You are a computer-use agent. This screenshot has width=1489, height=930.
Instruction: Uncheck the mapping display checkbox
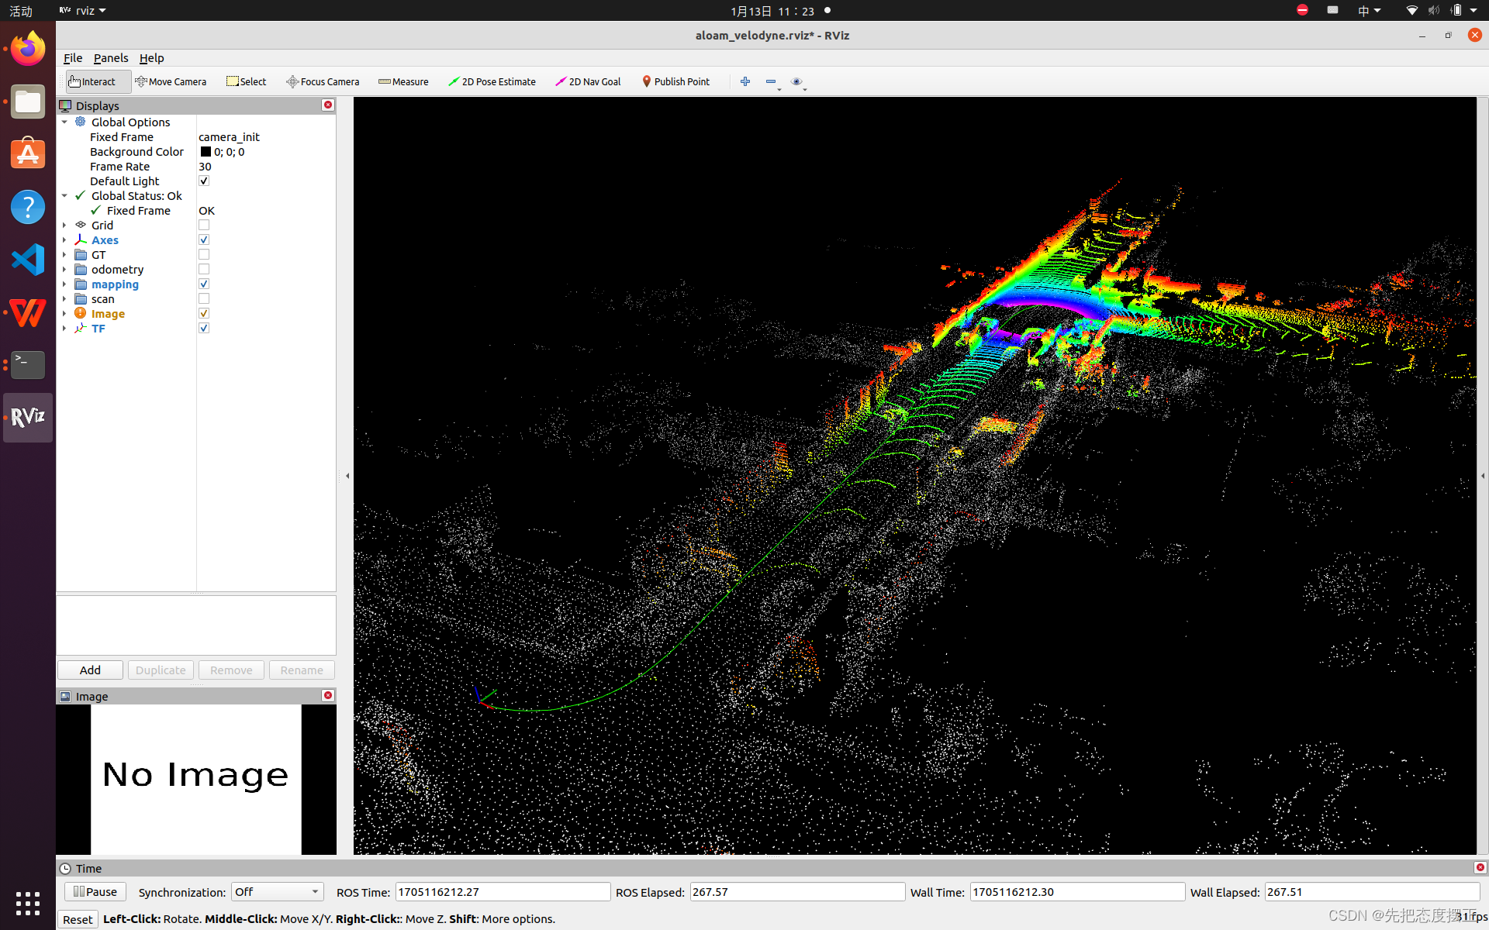pyautogui.click(x=204, y=284)
